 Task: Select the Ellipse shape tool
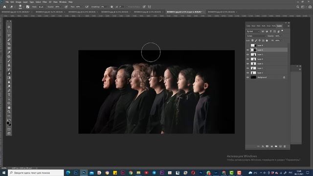coord(9,103)
